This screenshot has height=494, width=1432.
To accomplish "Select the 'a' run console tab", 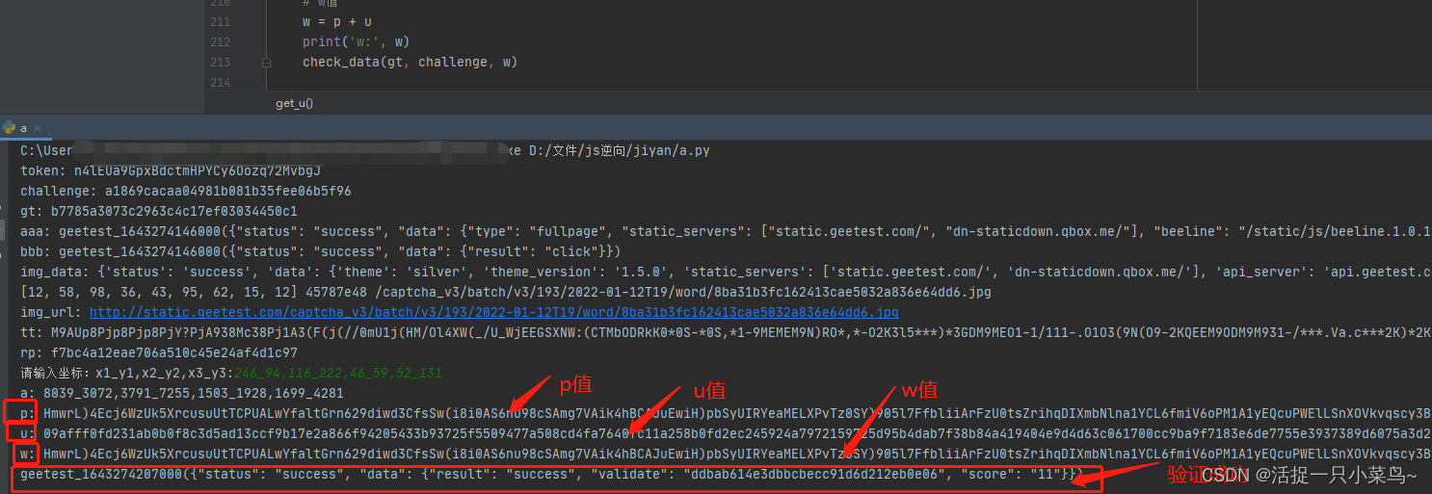I will [22, 128].
